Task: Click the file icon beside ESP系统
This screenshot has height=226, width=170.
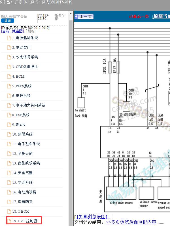Action: [9, 115]
